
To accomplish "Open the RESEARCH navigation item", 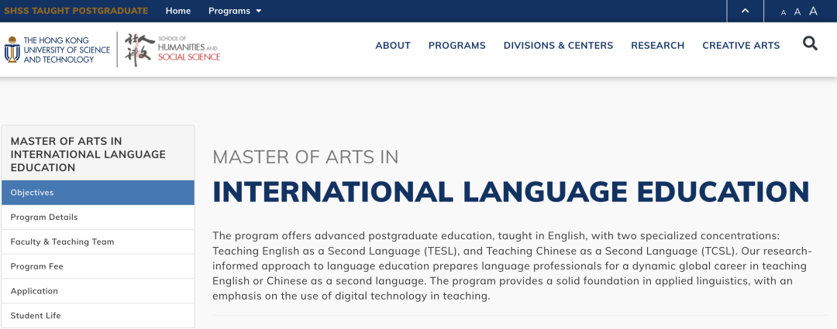I will tap(657, 46).
